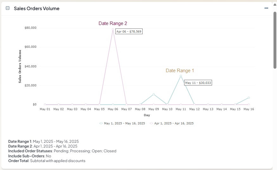Click the teal legend marker for May 2025
This screenshot has width=277, height=170.
tap(101, 123)
